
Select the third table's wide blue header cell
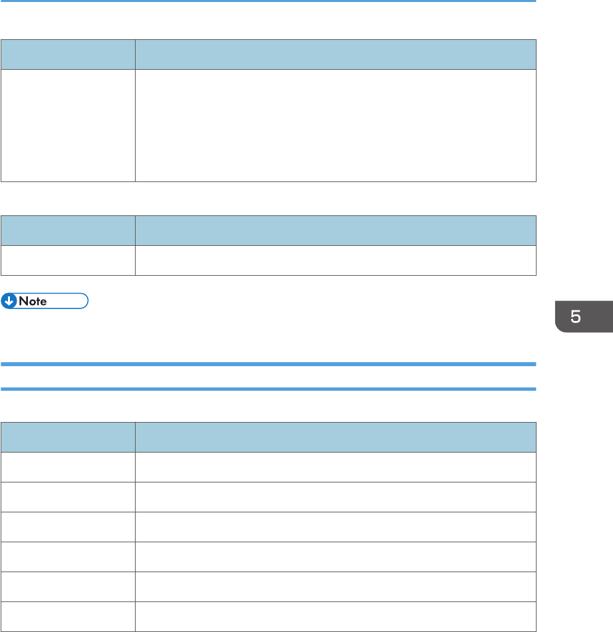pyautogui.click(x=336, y=437)
